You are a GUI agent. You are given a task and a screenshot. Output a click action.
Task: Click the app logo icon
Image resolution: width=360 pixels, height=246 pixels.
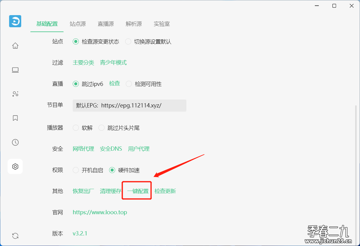tap(15, 21)
